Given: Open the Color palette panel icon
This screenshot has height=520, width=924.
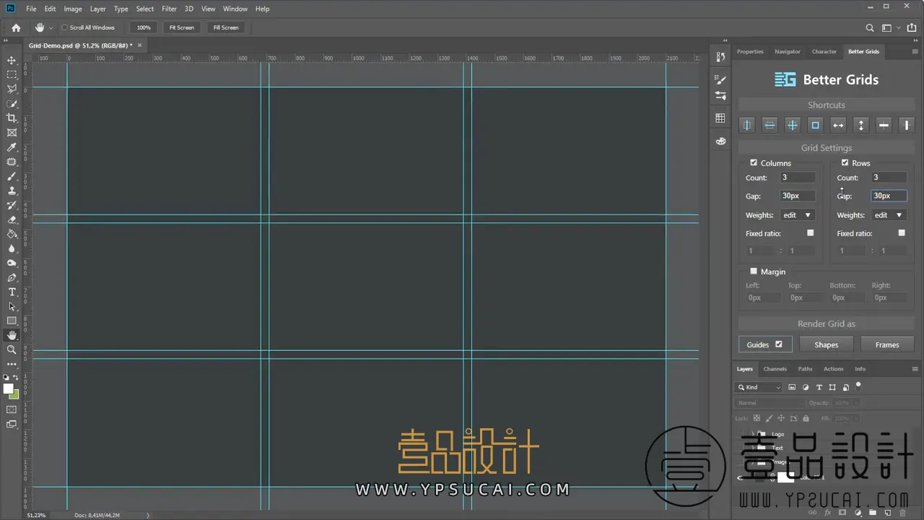Looking at the screenshot, I should (720, 141).
